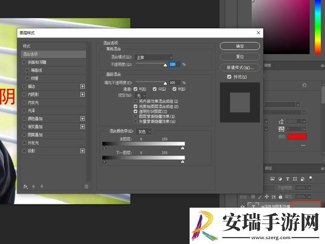Image resolution: width=325 pixels, height=244 pixels.
Task: Click the opacity input field highlighted 100
Action: [x=175, y=65]
